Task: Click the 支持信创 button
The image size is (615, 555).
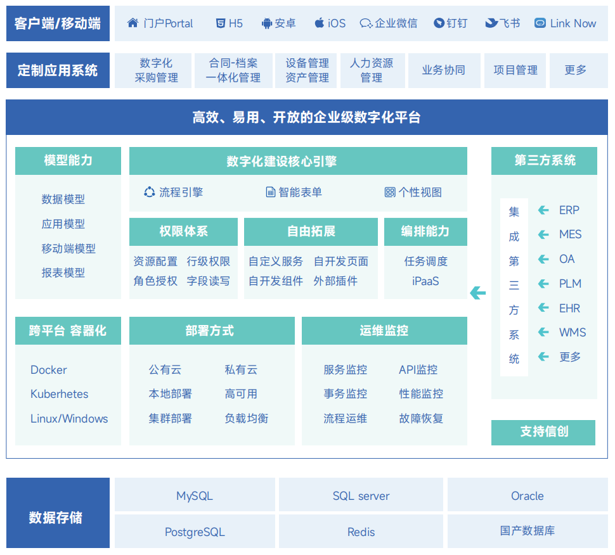Action: (543, 432)
